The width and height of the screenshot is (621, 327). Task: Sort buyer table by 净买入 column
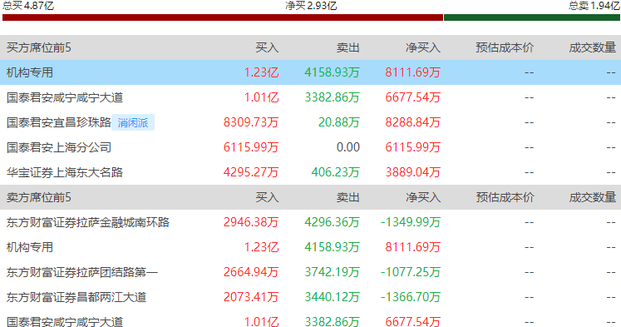click(x=423, y=48)
